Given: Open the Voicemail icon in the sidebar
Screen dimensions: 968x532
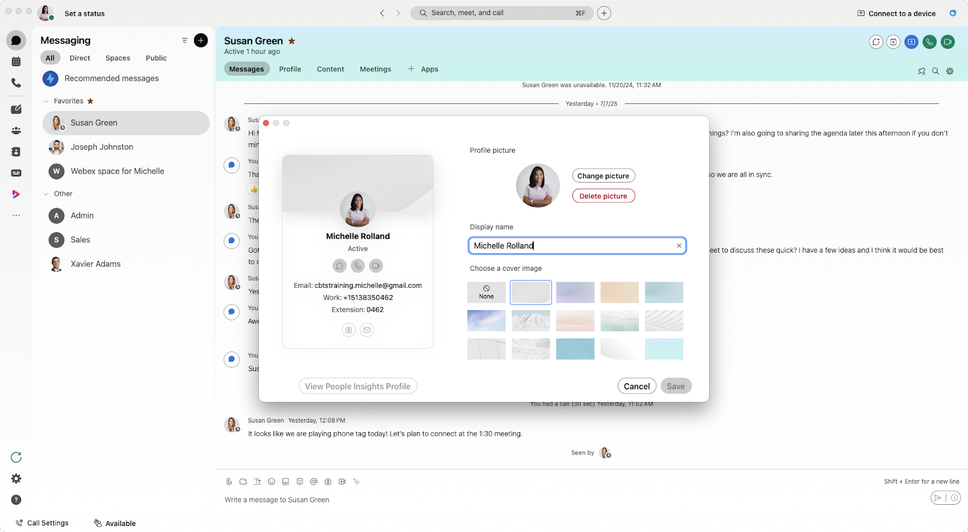Looking at the screenshot, I should click(x=16, y=173).
